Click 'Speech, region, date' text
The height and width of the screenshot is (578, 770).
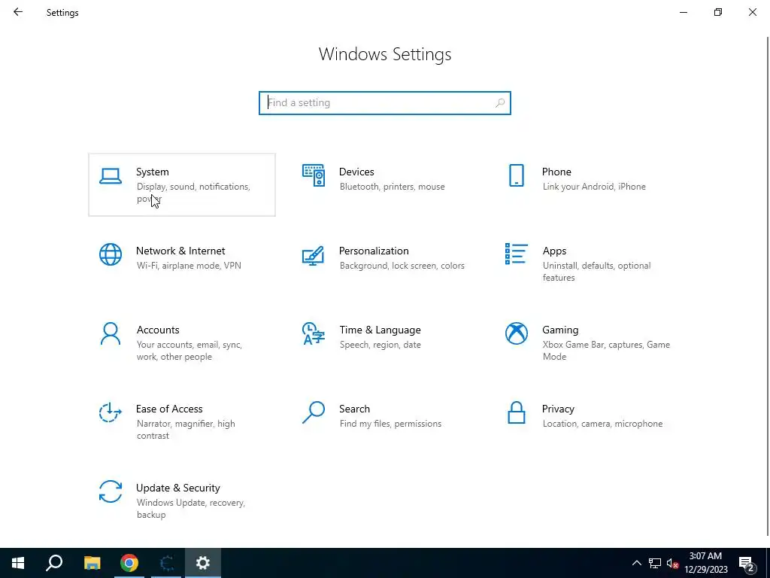tap(380, 345)
